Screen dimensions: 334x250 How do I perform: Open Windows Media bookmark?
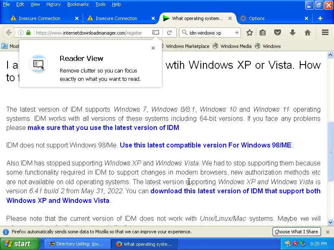click(232, 46)
